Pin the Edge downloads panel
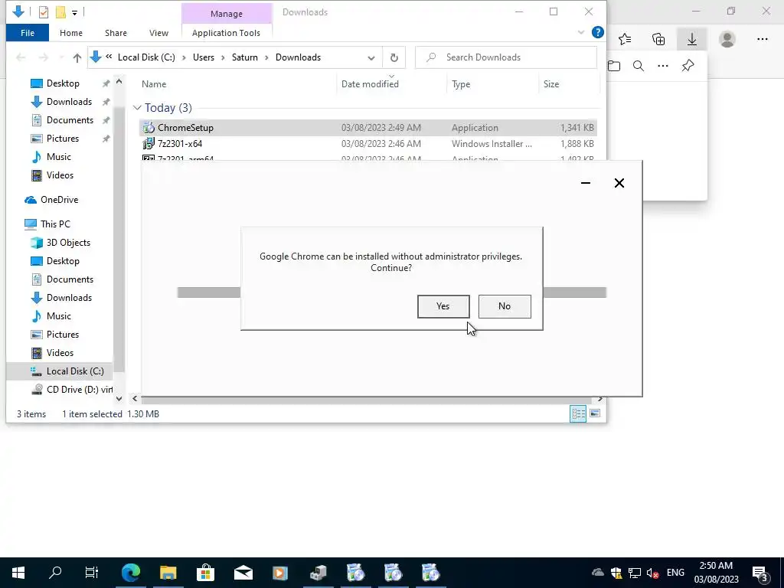784x588 pixels. 688,66
